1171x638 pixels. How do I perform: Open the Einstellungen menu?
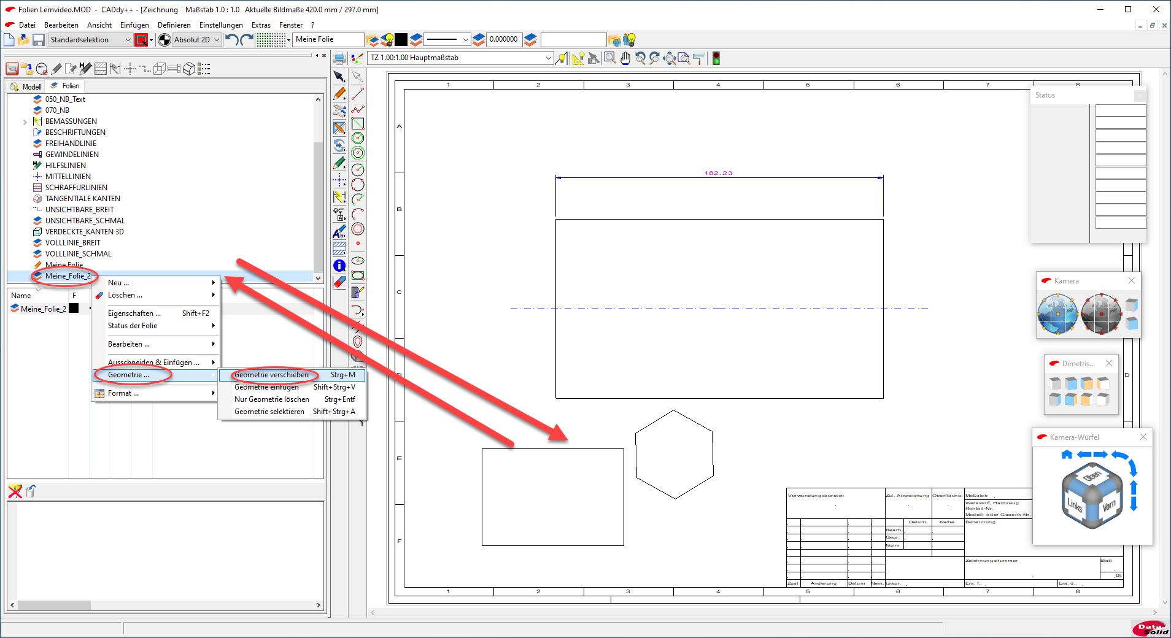coord(221,25)
